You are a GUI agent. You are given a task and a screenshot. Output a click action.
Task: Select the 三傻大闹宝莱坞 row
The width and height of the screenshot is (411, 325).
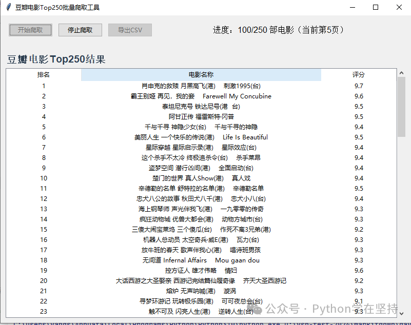coord(201,230)
